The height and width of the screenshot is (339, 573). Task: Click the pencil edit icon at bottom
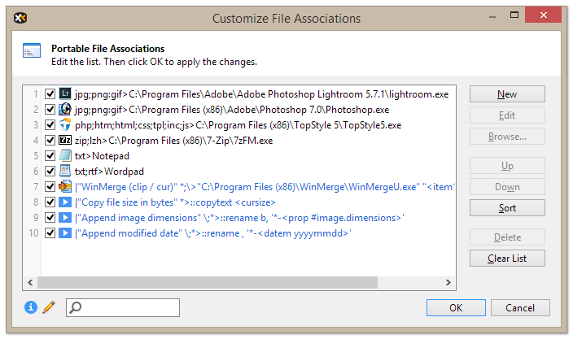pyautogui.click(x=49, y=307)
